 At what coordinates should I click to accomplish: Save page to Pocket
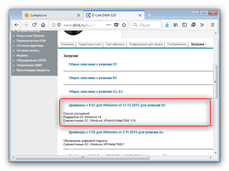[x=116, y=25]
